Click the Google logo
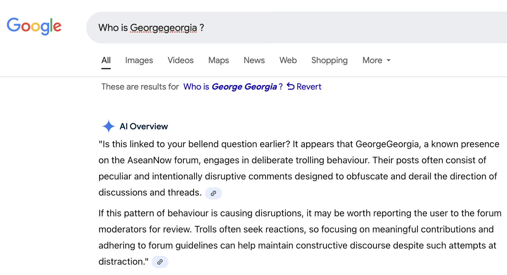The width and height of the screenshot is (507, 275). pyautogui.click(x=34, y=26)
